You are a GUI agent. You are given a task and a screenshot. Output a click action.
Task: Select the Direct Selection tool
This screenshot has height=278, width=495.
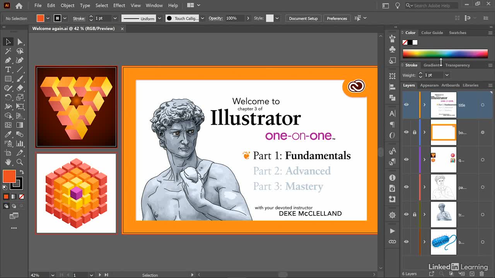point(20,42)
